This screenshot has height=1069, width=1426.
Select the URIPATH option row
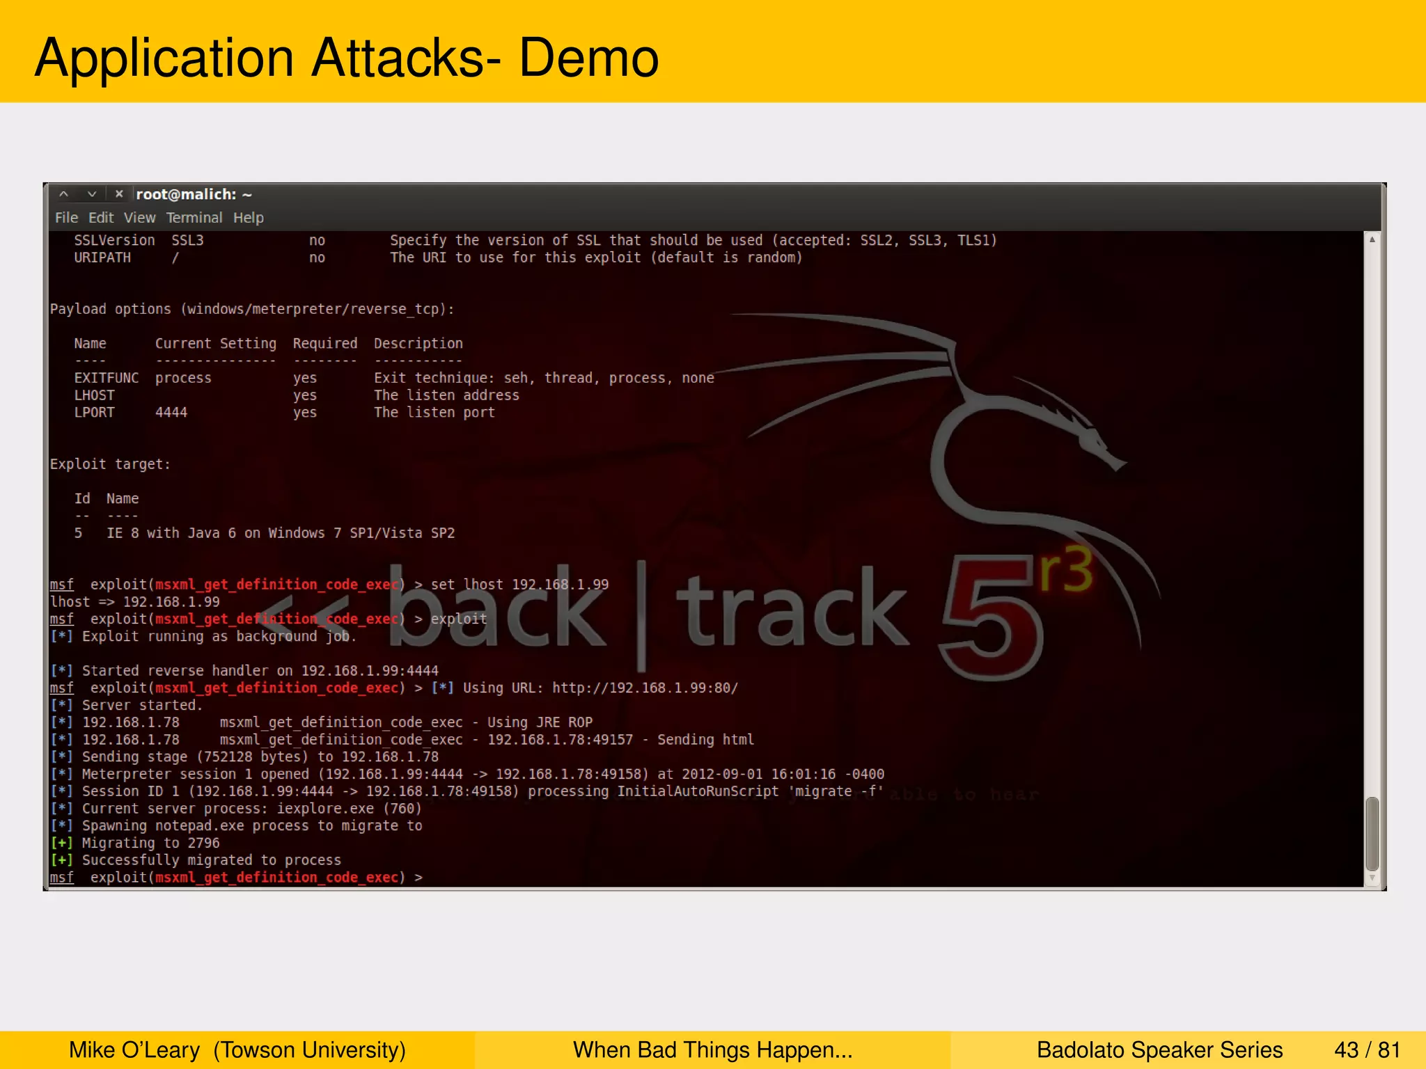click(x=438, y=258)
